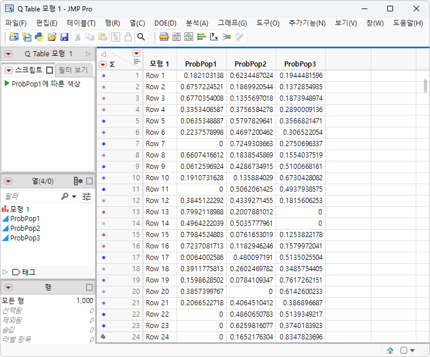Select the ProbPop1 column header
Image resolution: width=430 pixels, height=357 pixels.
(x=201, y=64)
